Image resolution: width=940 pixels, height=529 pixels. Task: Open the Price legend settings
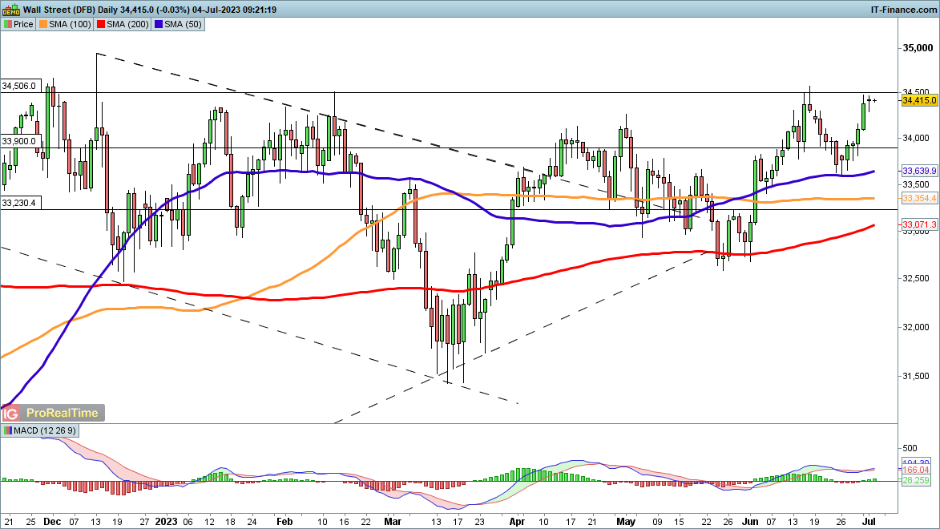pyautogui.click(x=23, y=24)
